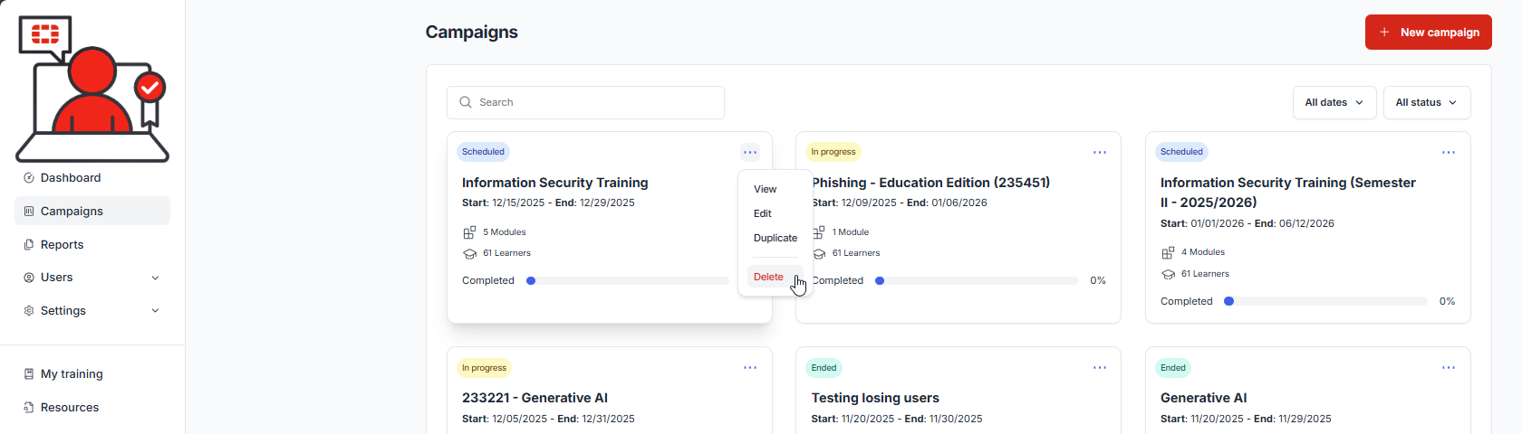Create a New campaign
The image size is (1522, 434).
(x=1429, y=32)
